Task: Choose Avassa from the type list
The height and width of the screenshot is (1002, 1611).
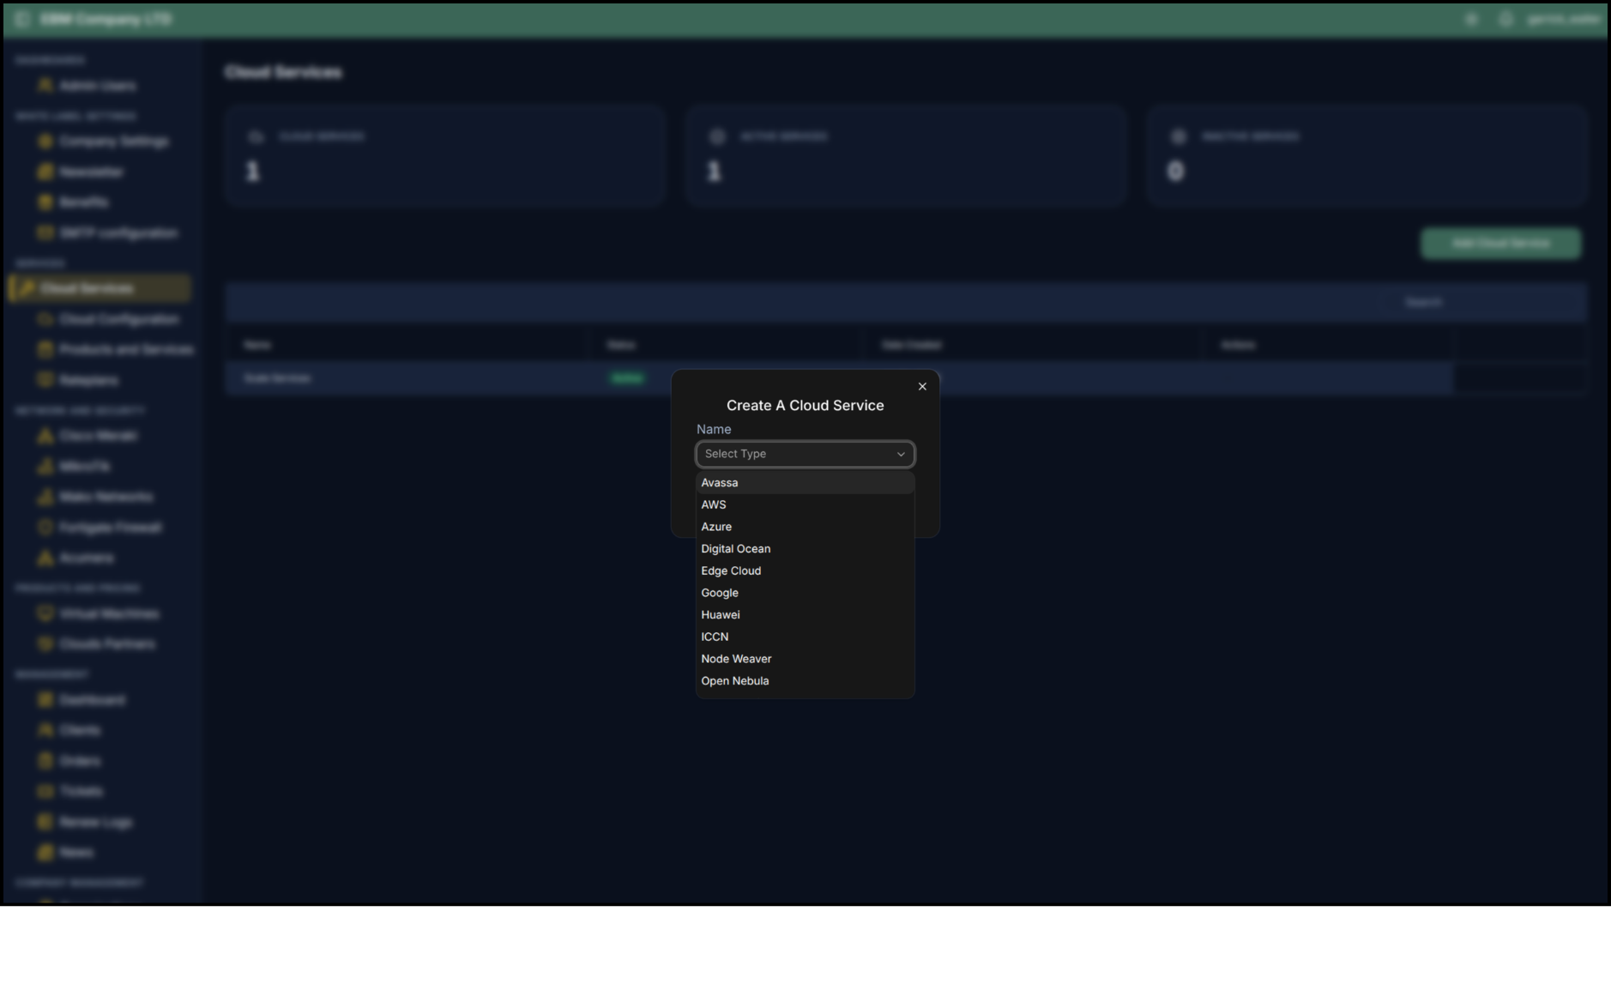Action: 805,483
